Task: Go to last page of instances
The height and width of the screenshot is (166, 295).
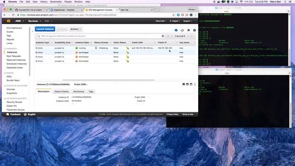Action: pyautogui.click(x=192, y=36)
